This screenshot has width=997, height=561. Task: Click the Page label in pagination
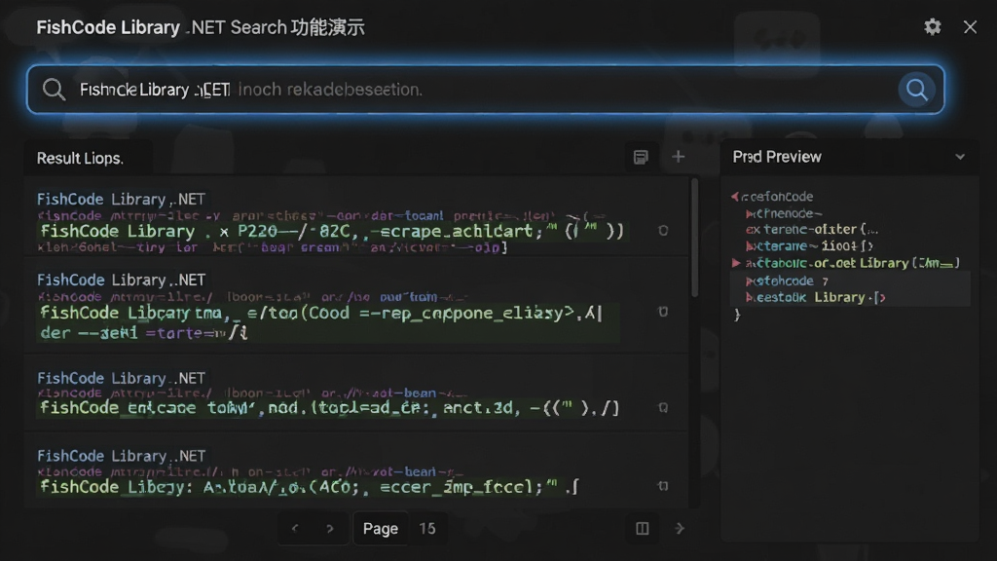coord(381,529)
